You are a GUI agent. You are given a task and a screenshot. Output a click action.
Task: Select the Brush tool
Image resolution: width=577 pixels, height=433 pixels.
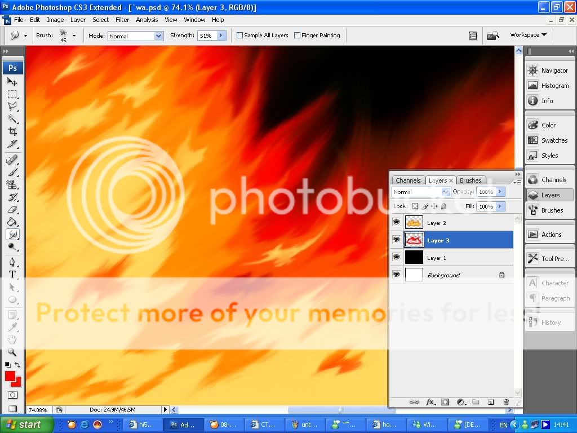click(x=12, y=173)
